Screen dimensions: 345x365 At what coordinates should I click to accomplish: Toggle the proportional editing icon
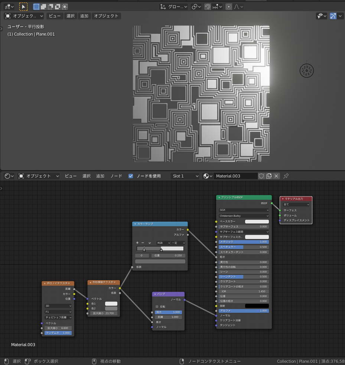(229, 7)
